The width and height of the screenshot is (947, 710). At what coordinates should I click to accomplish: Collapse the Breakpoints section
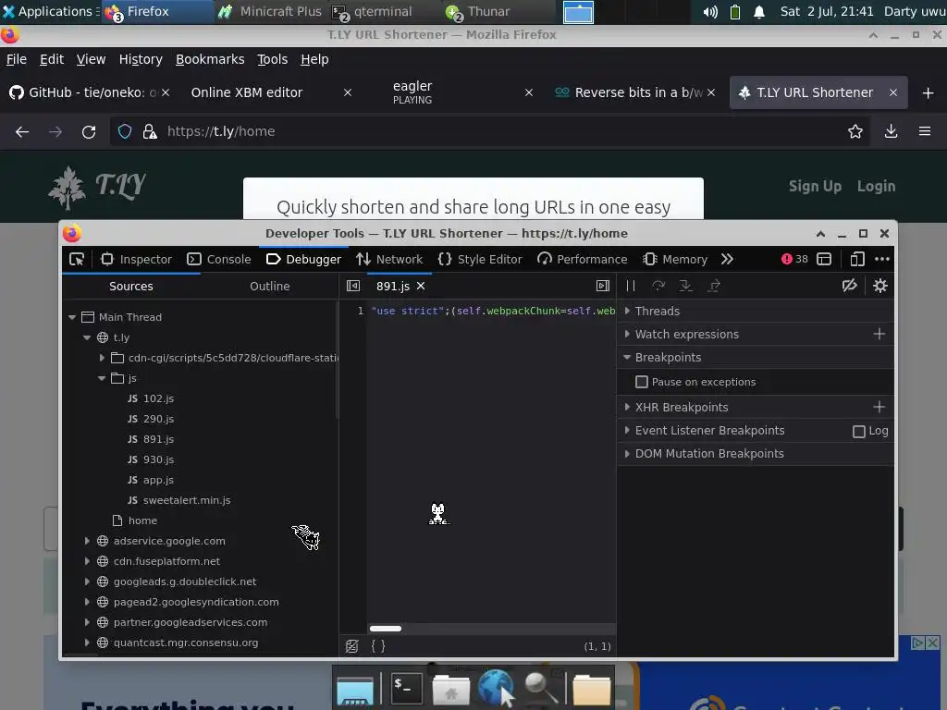tap(755, 358)
